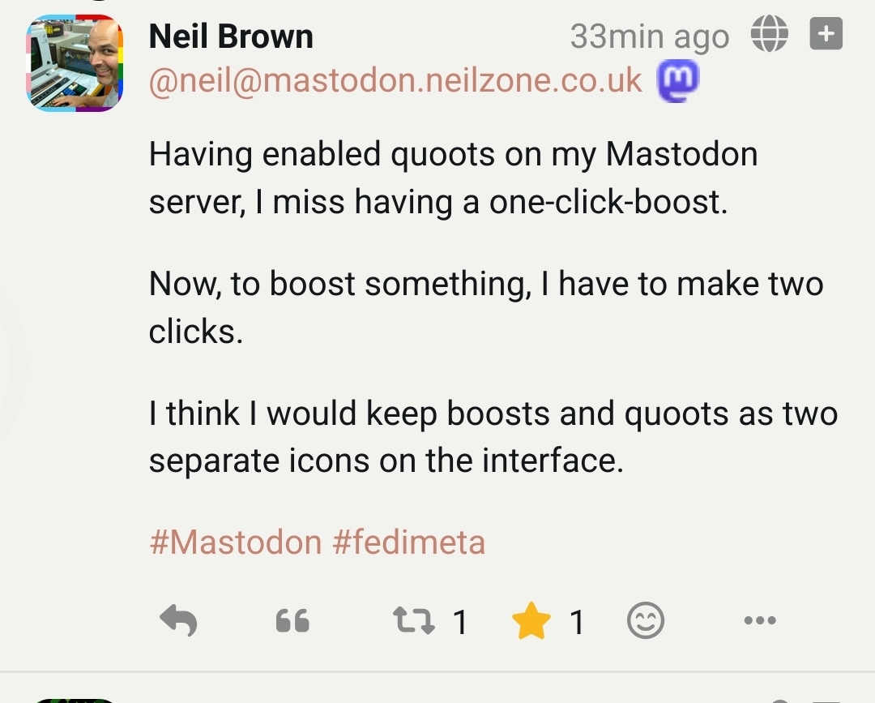Screen dimensions: 875x703
Task: View the boost count number
Action: pos(460,623)
